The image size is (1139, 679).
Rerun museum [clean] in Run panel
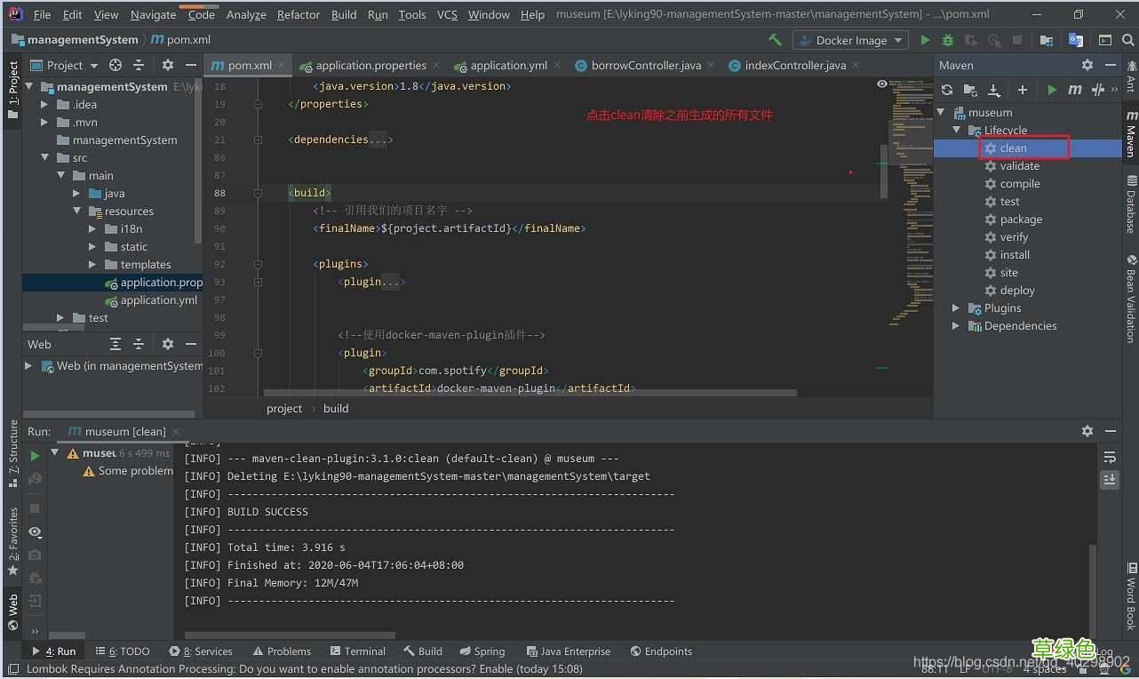point(35,455)
